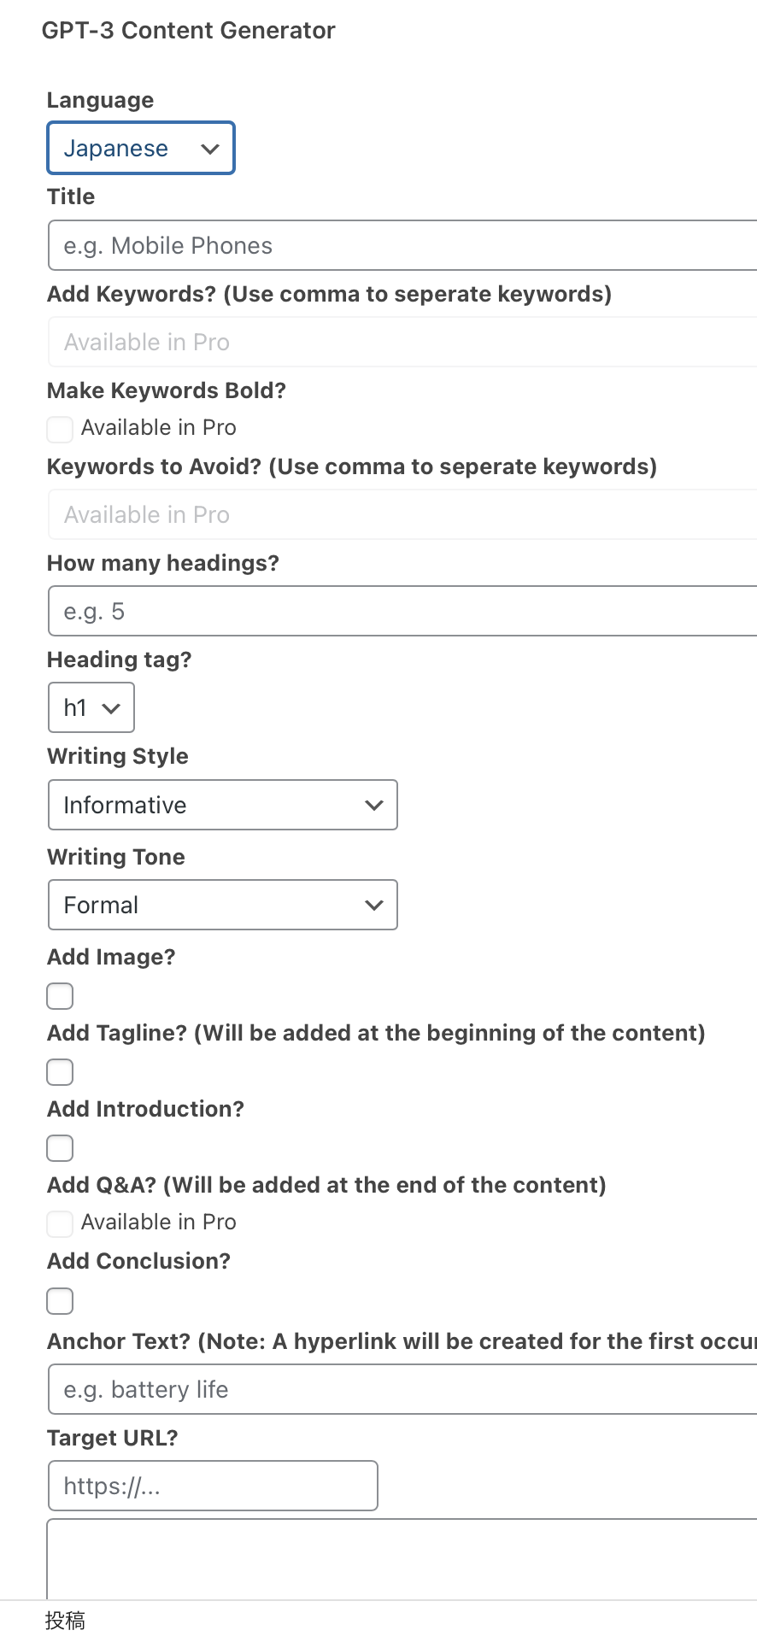Click the Keywords to Avoid field
The height and width of the screenshot is (1642, 757).
tap(402, 515)
